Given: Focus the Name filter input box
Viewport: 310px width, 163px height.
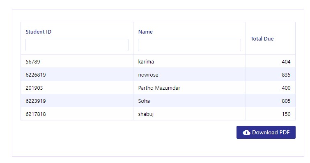Looking at the screenshot, I should coord(189,45).
